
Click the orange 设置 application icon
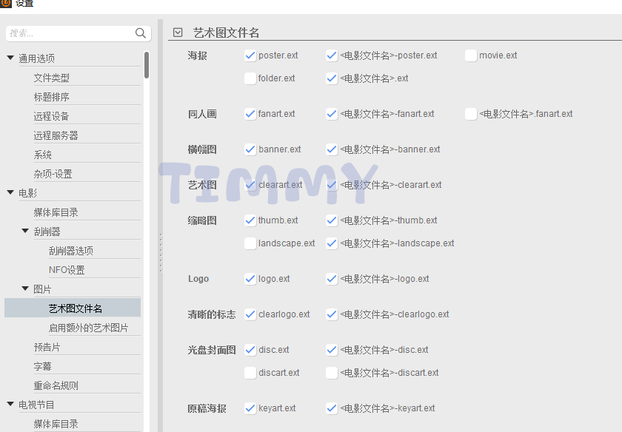[7, 4]
